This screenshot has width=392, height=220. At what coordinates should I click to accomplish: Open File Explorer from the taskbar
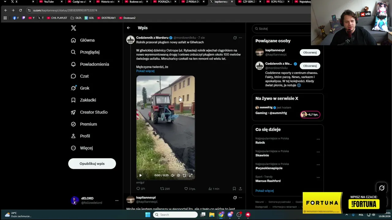212,215
